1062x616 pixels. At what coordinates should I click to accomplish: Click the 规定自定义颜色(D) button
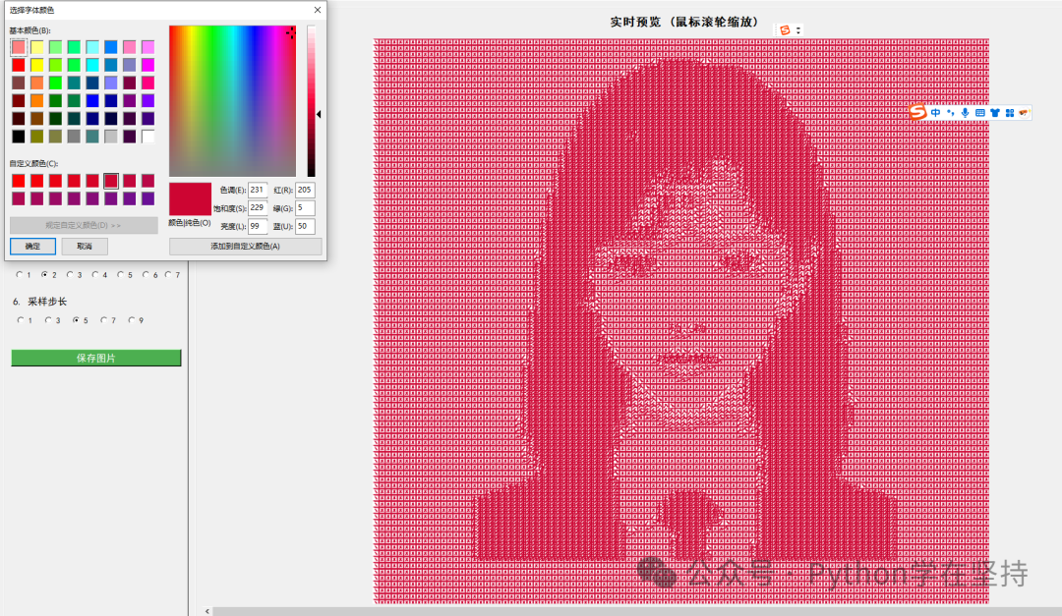point(84,225)
